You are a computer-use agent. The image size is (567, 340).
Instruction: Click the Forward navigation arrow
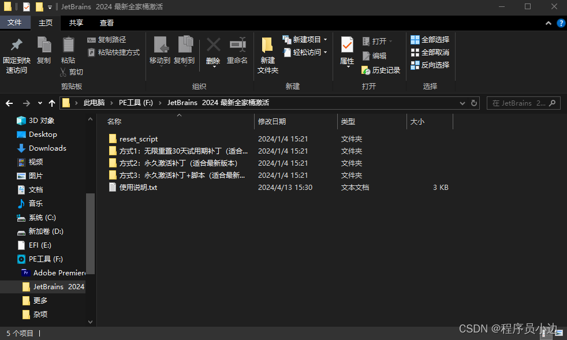(x=27, y=103)
